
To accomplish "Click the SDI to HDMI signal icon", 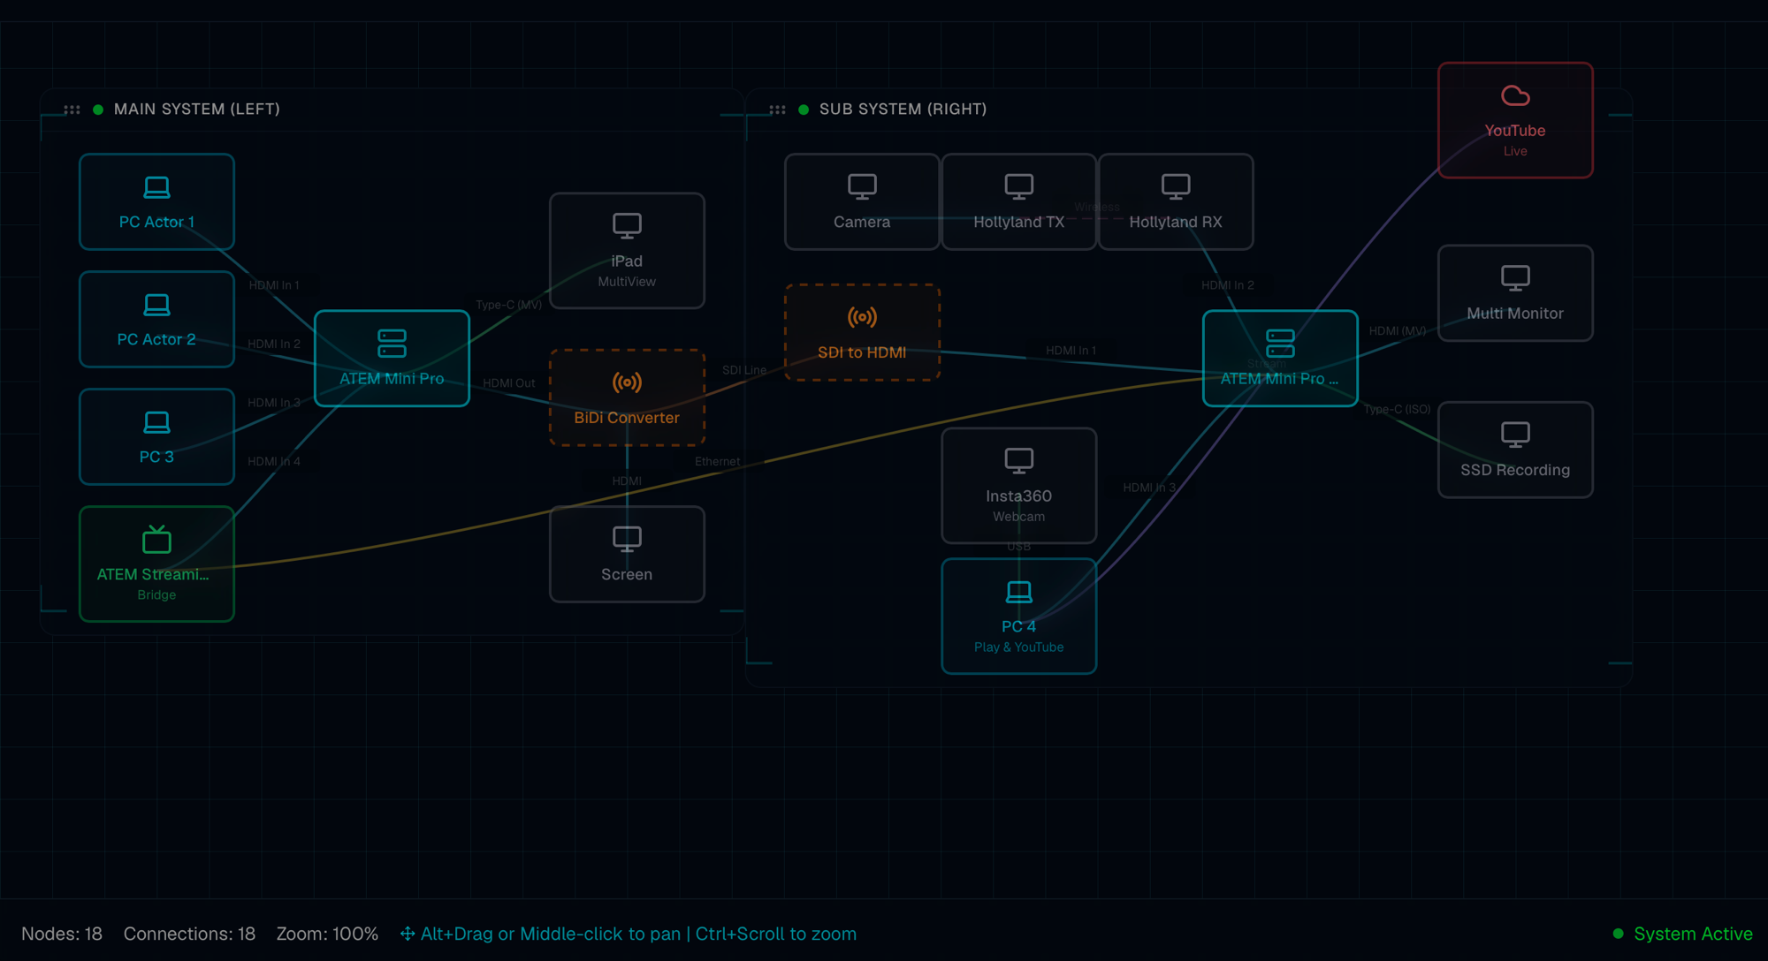I will [862, 317].
